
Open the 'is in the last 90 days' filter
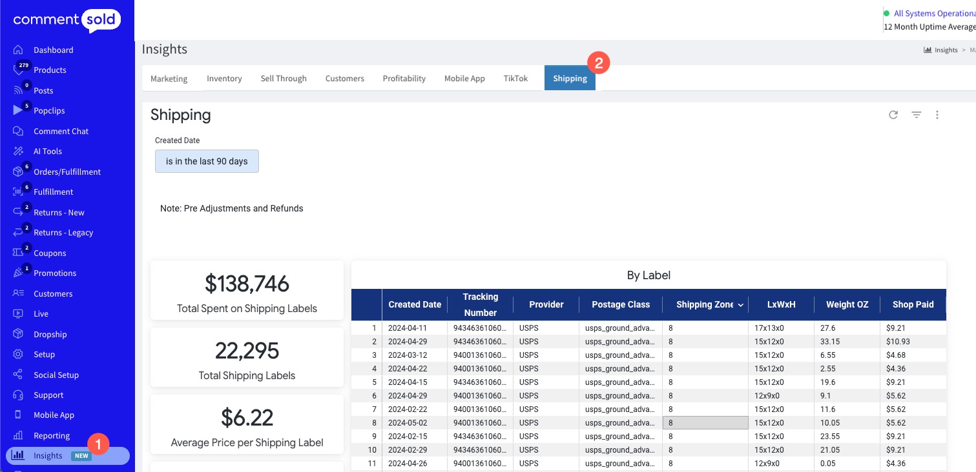207,161
